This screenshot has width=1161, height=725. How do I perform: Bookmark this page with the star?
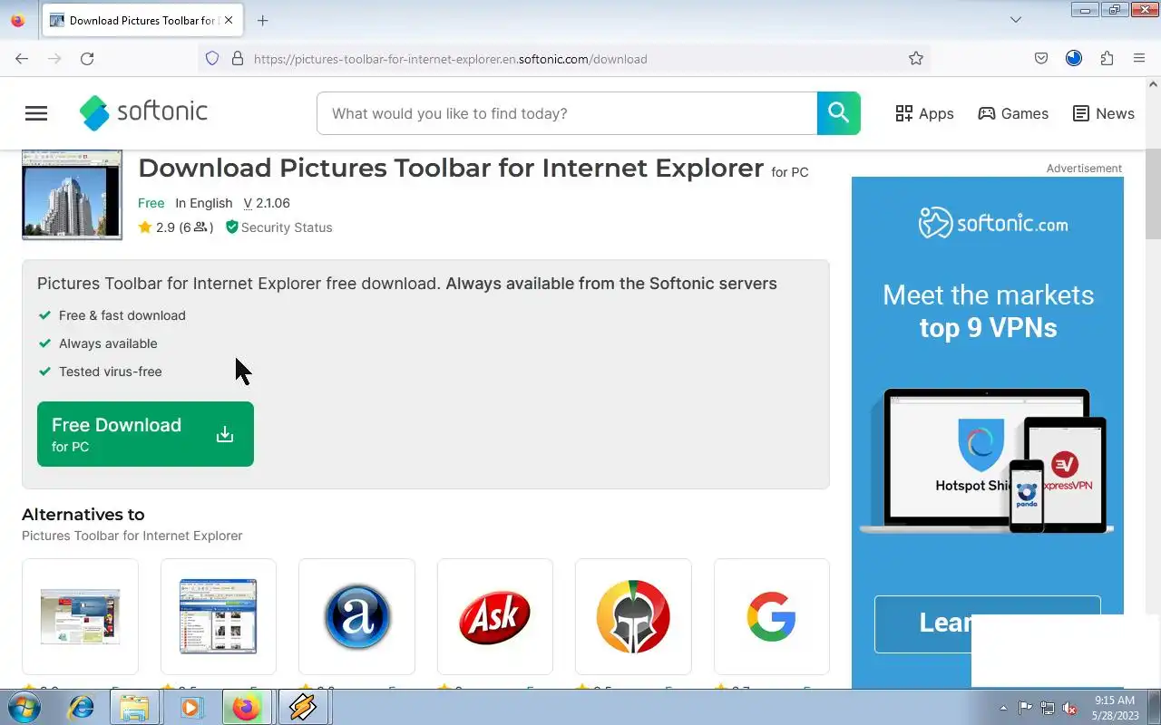pyautogui.click(x=916, y=58)
